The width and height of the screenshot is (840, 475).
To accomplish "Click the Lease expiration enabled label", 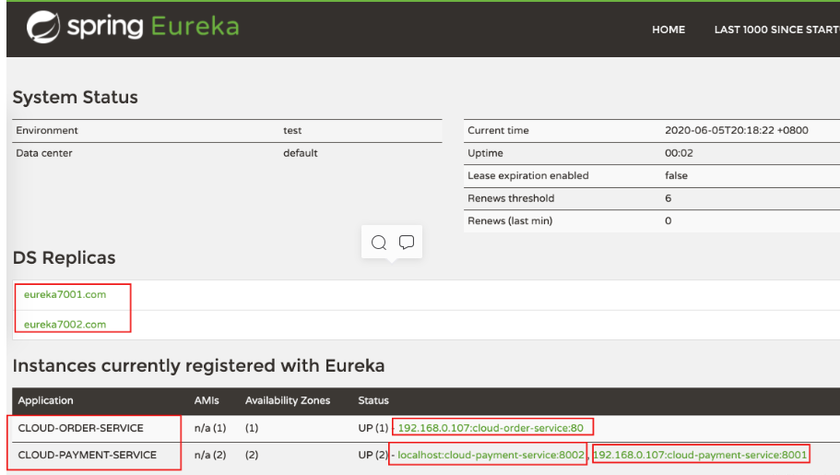I will pyautogui.click(x=527, y=175).
